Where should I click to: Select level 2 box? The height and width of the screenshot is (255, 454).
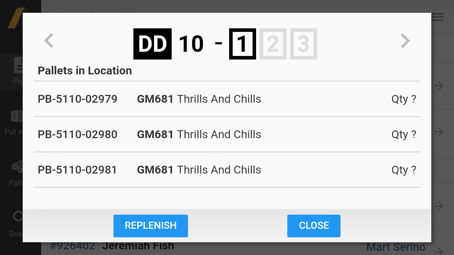pyautogui.click(x=273, y=44)
